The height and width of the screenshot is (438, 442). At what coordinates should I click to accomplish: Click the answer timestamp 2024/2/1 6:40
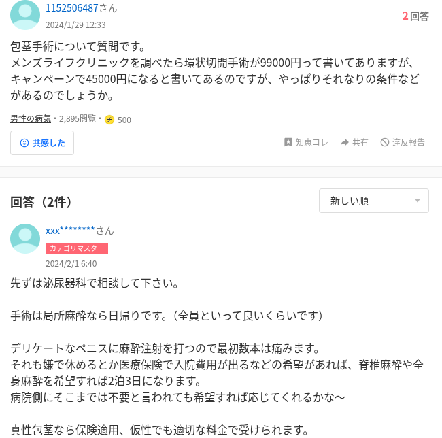click(71, 264)
